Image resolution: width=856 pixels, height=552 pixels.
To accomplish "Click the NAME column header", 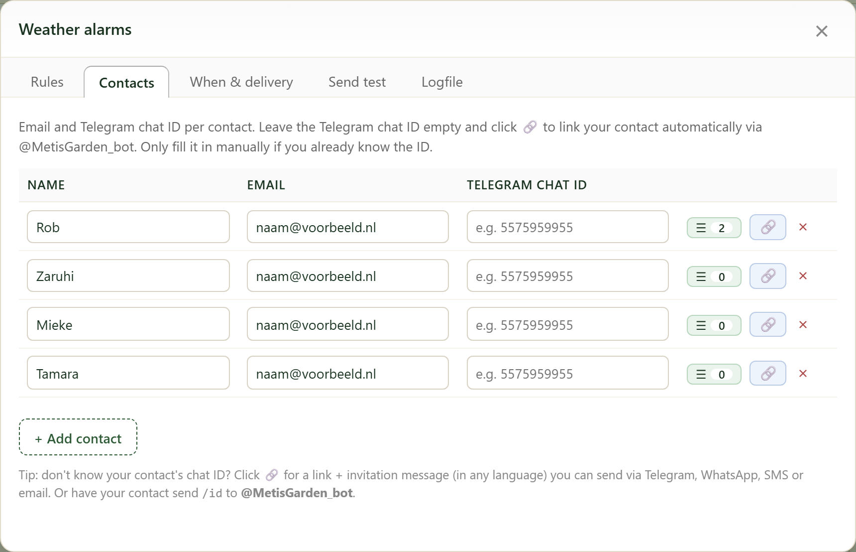I will coord(46,185).
